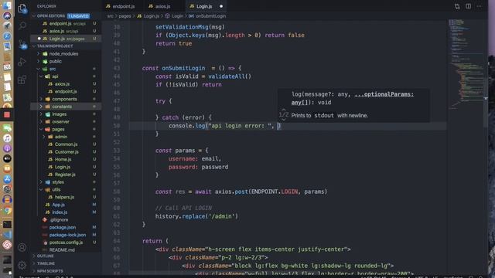Screen dimensions: 495x278
Task: Click Visual Studio Code icon in dock
Action: point(7,235)
